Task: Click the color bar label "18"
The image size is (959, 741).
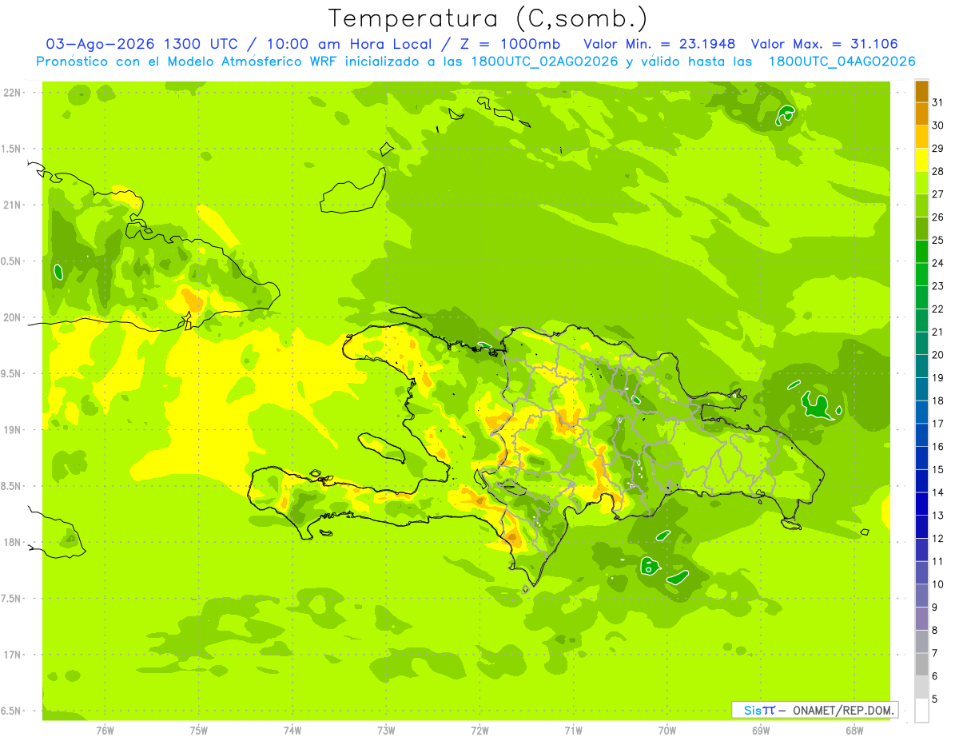Action: coord(938,400)
